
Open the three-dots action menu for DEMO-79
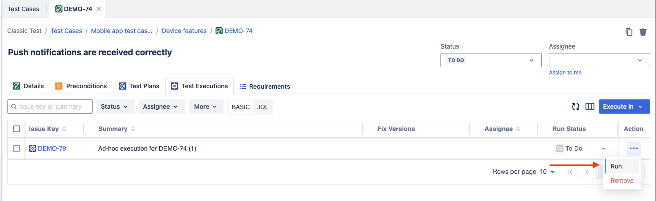click(x=633, y=148)
